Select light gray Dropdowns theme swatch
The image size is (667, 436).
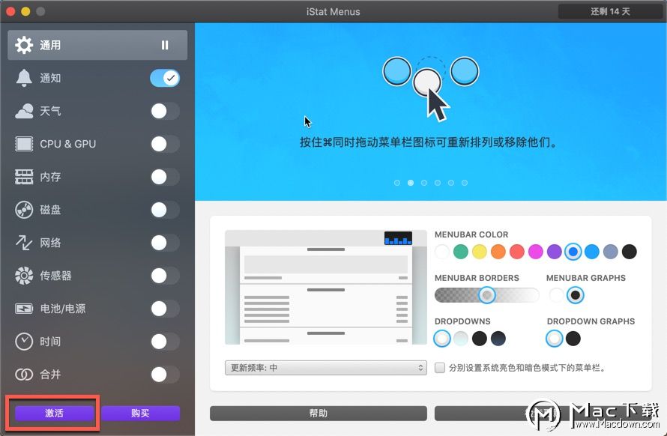click(x=461, y=339)
